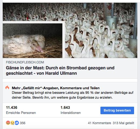Open the crowded goose barn photo
This screenshot has height=129, width=140.
tap(101, 30)
